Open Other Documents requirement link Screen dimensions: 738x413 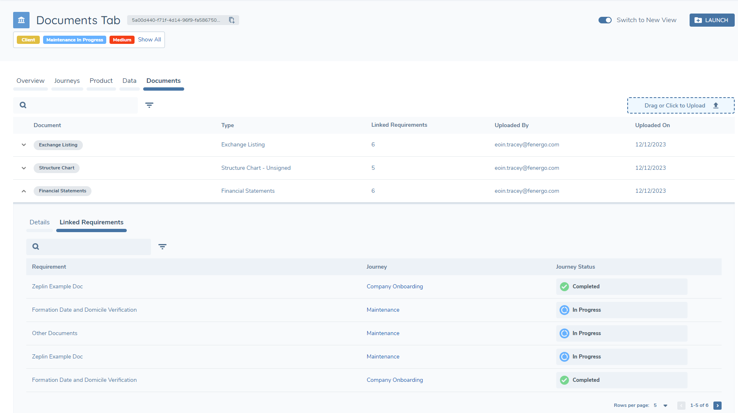55,333
